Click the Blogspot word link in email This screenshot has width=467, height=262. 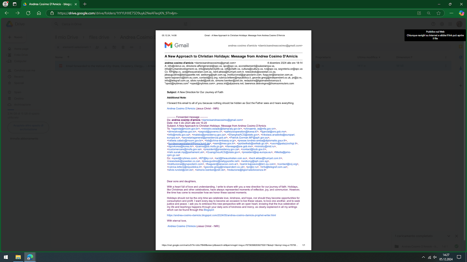point(209,210)
